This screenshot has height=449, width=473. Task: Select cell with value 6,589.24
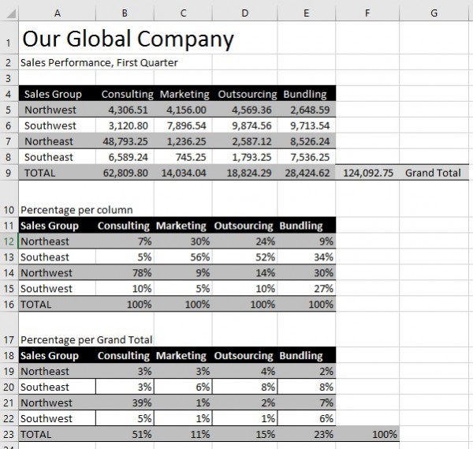pyautogui.click(x=125, y=157)
